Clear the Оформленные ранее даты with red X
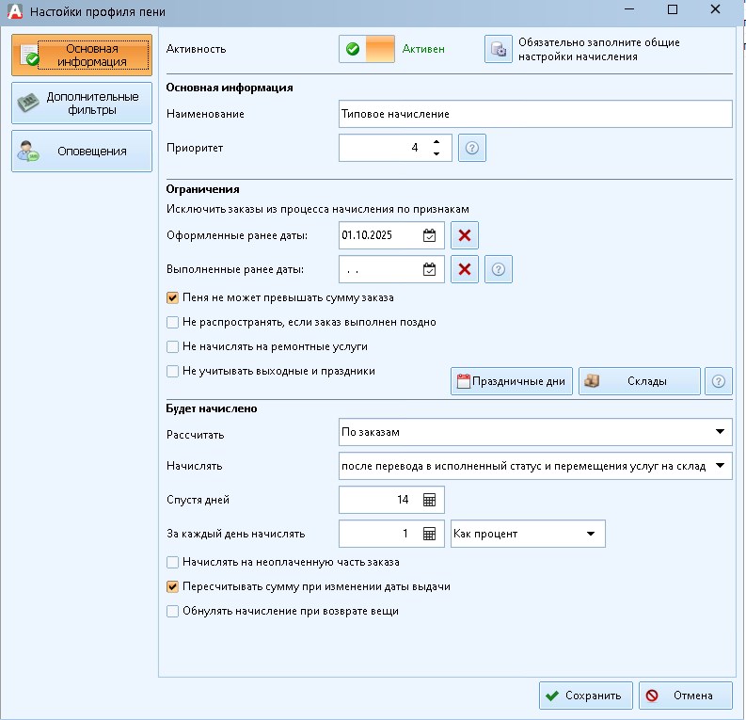The height and width of the screenshot is (720, 746). pyautogui.click(x=464, y=235)
